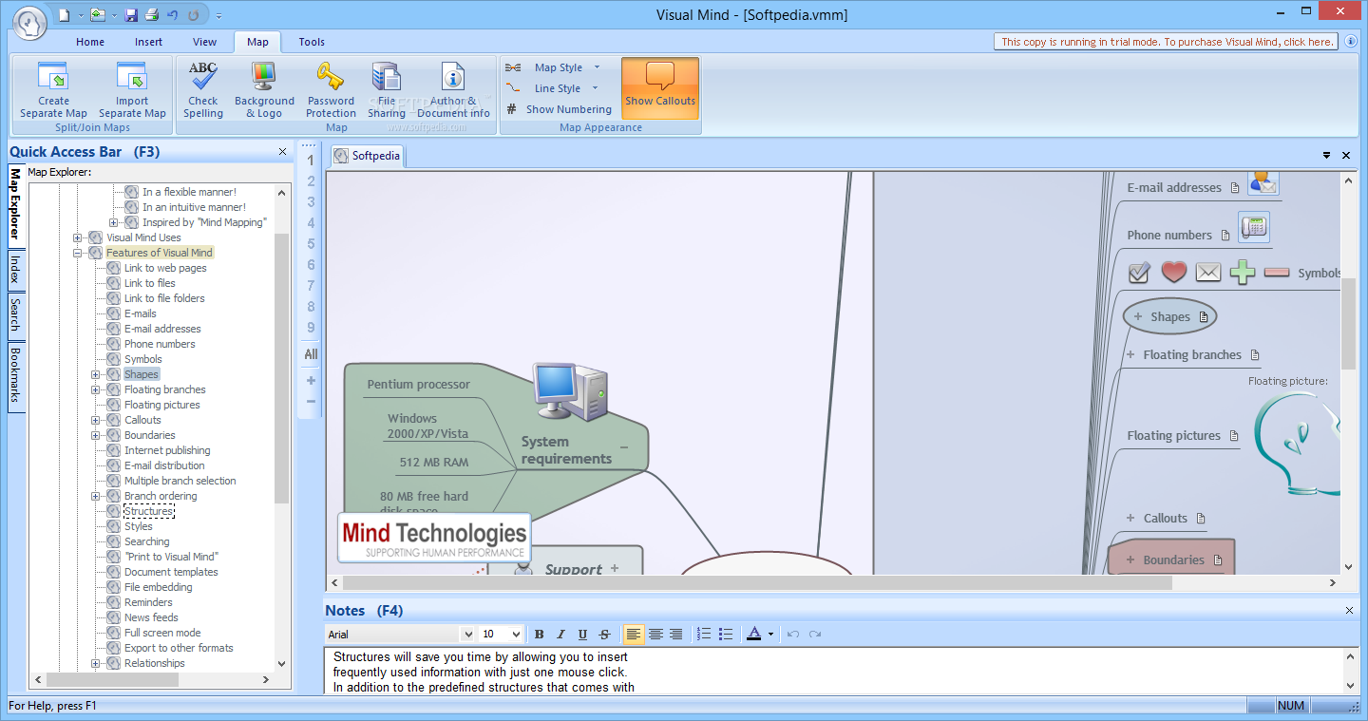The width and height of the screenshot is (1368, 721).
Task: Click the Undo arrow in title toolbar
Action: [172, 14]
